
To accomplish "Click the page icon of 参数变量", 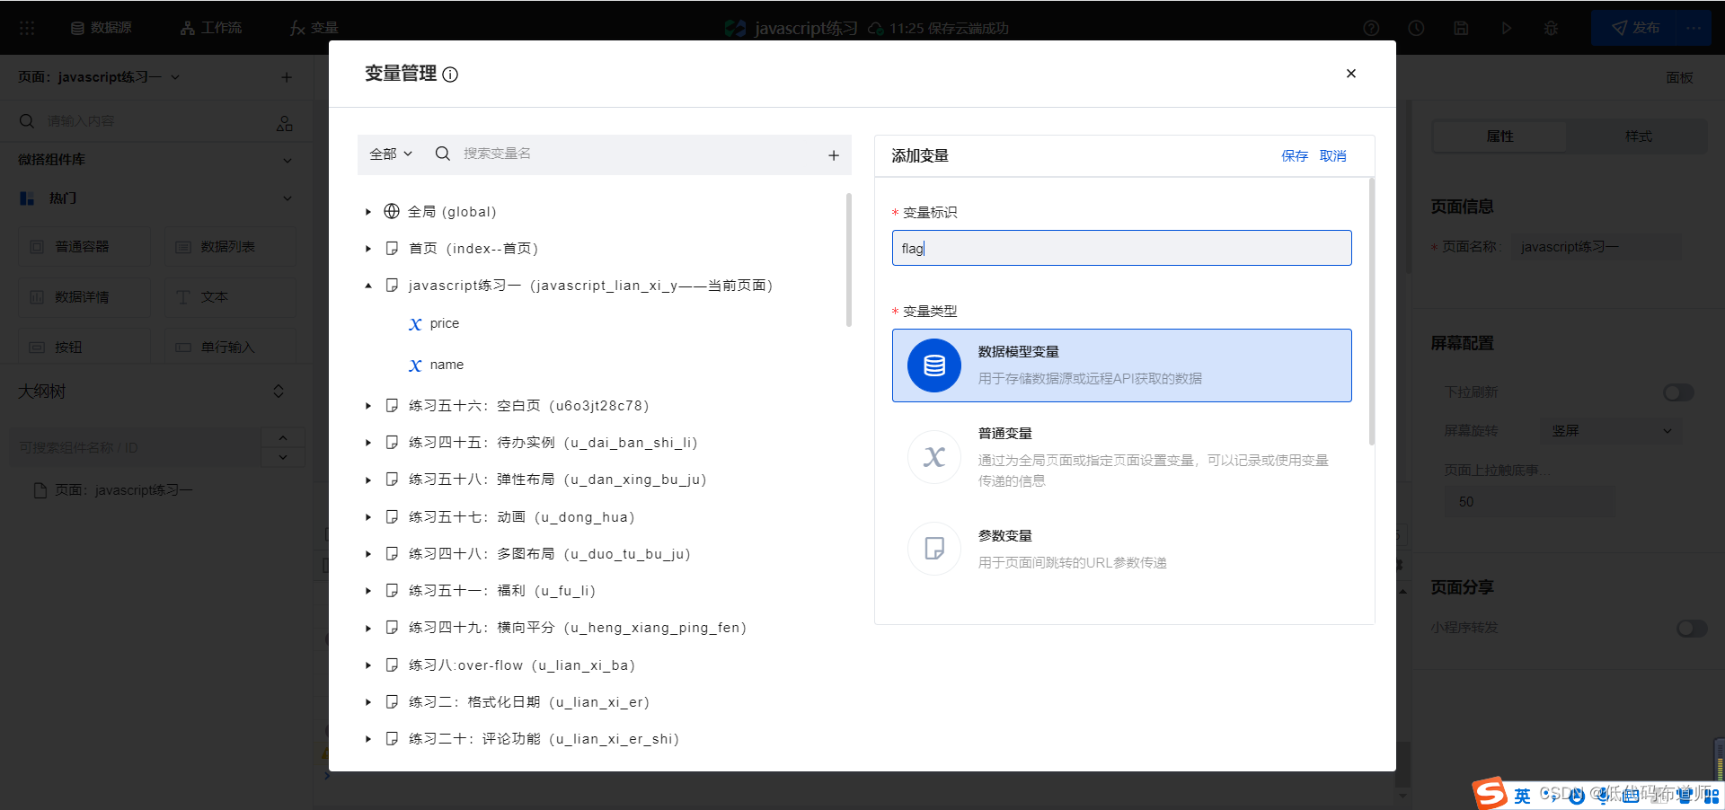I will tap(934, 549).
